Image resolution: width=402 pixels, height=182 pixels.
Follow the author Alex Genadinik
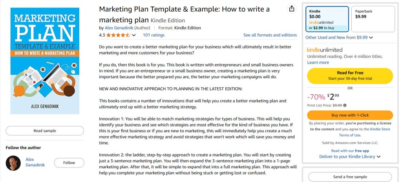pyautogui.click(x=69, y=163)
